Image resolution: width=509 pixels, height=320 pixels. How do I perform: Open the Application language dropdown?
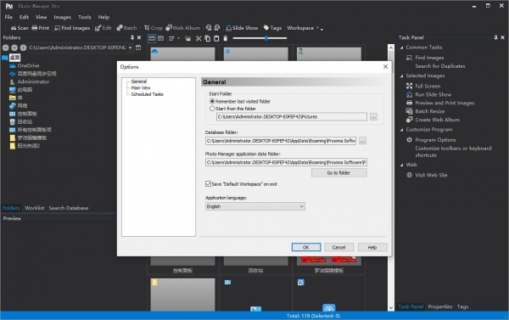click(x=255, y=206)
